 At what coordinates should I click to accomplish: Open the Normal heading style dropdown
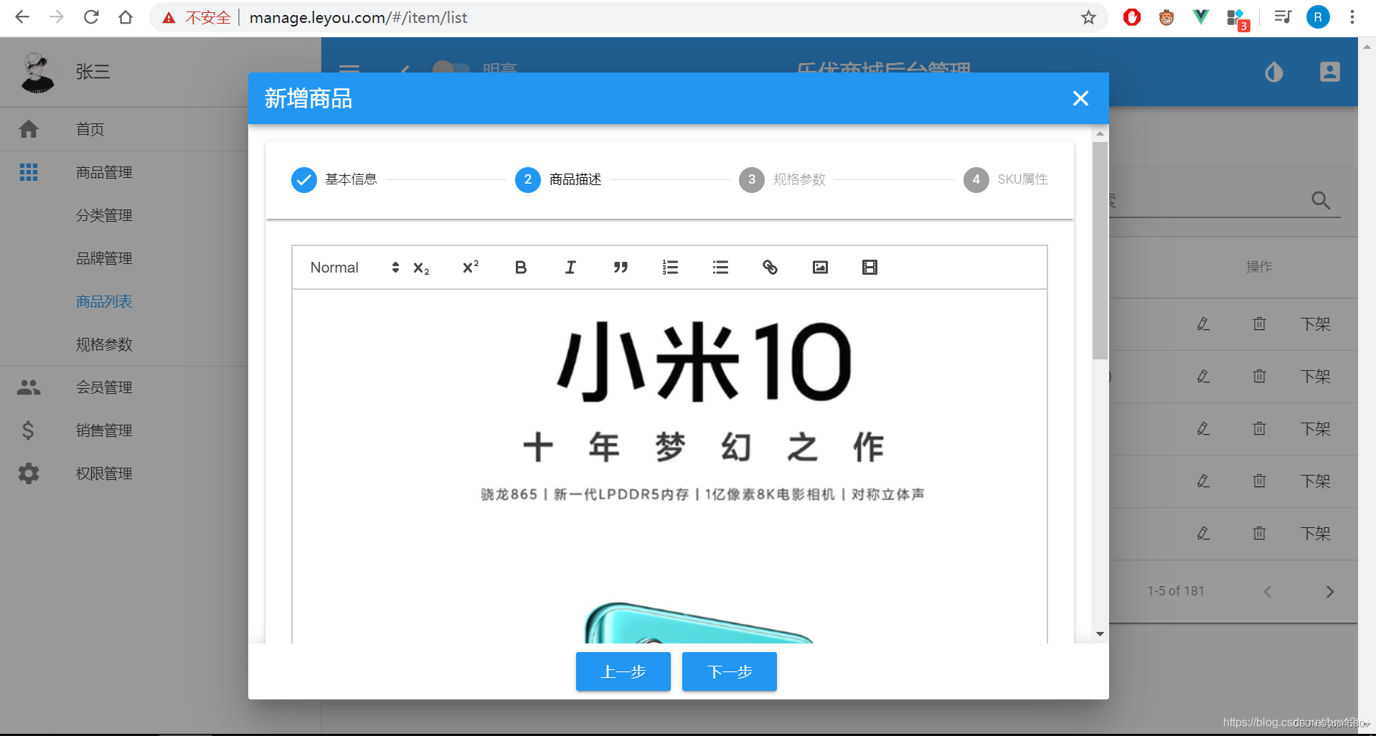pos(354,268)
